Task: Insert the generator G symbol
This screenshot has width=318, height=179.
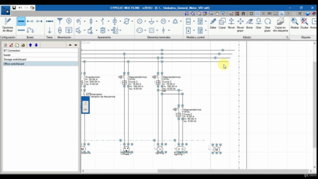Action: tap(69, 21)
